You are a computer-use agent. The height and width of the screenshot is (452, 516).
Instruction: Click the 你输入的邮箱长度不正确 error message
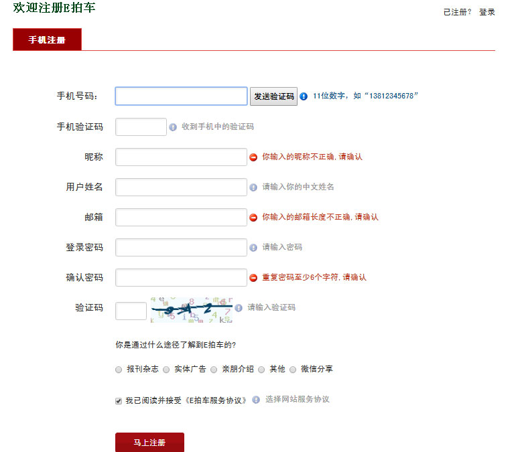click(x=320, y=217)
